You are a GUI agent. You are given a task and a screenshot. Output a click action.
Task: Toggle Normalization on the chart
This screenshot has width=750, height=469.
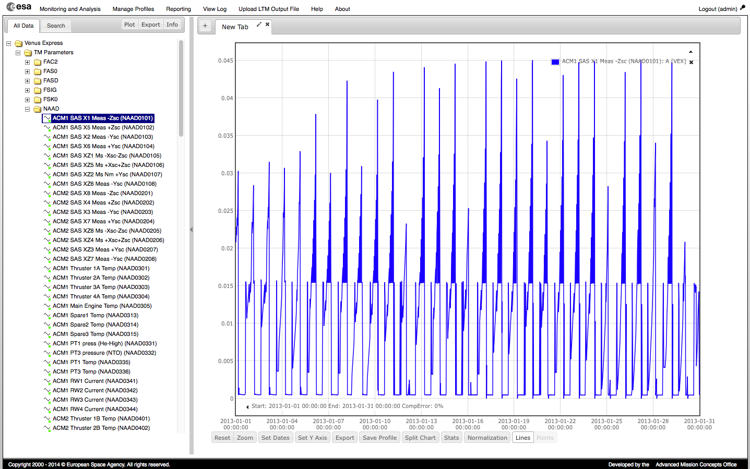487,438
